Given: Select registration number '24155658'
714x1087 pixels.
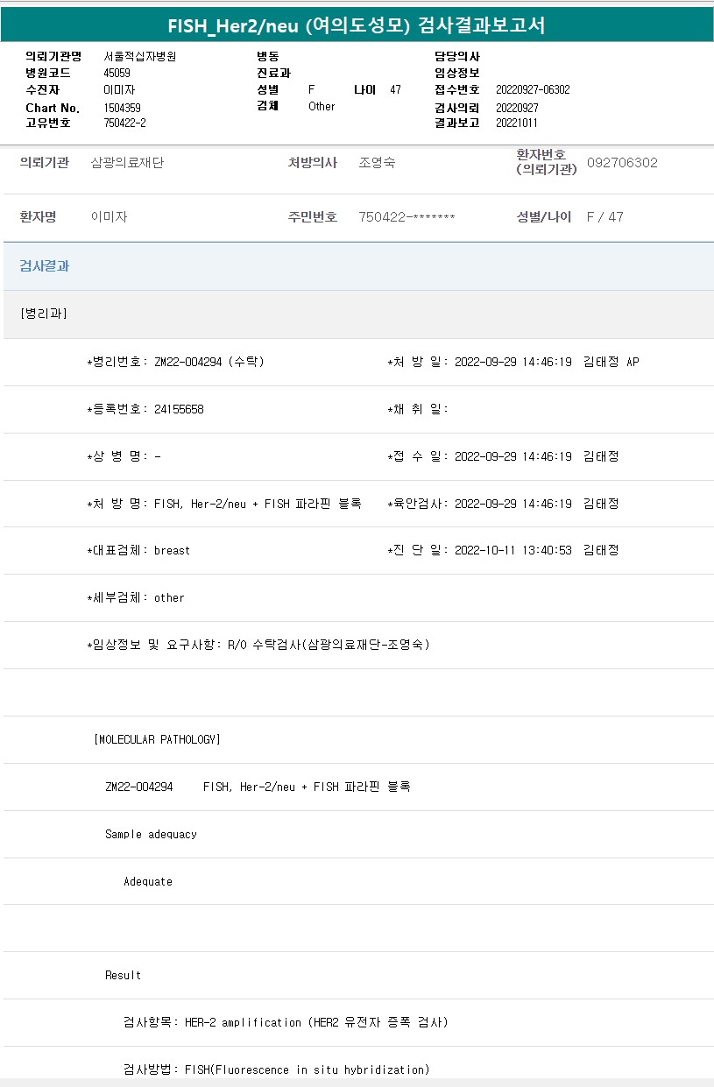Looking at the screenshot, I should click(179, 409).
